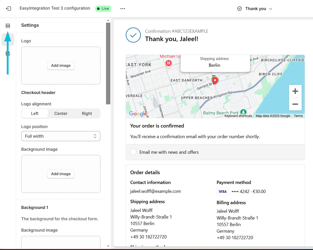Viewport: 313px width, 250px height.
Task: Open the three-dot more actions menu
Action: (x=123, y=9)
